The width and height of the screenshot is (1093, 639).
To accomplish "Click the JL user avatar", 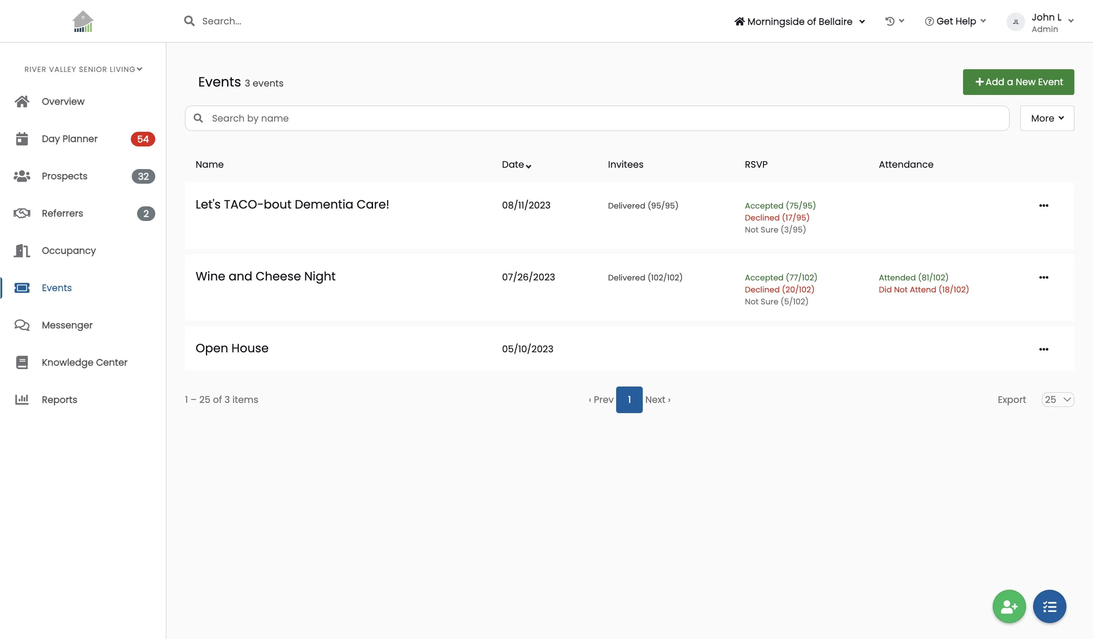I will click(1015, 22).
